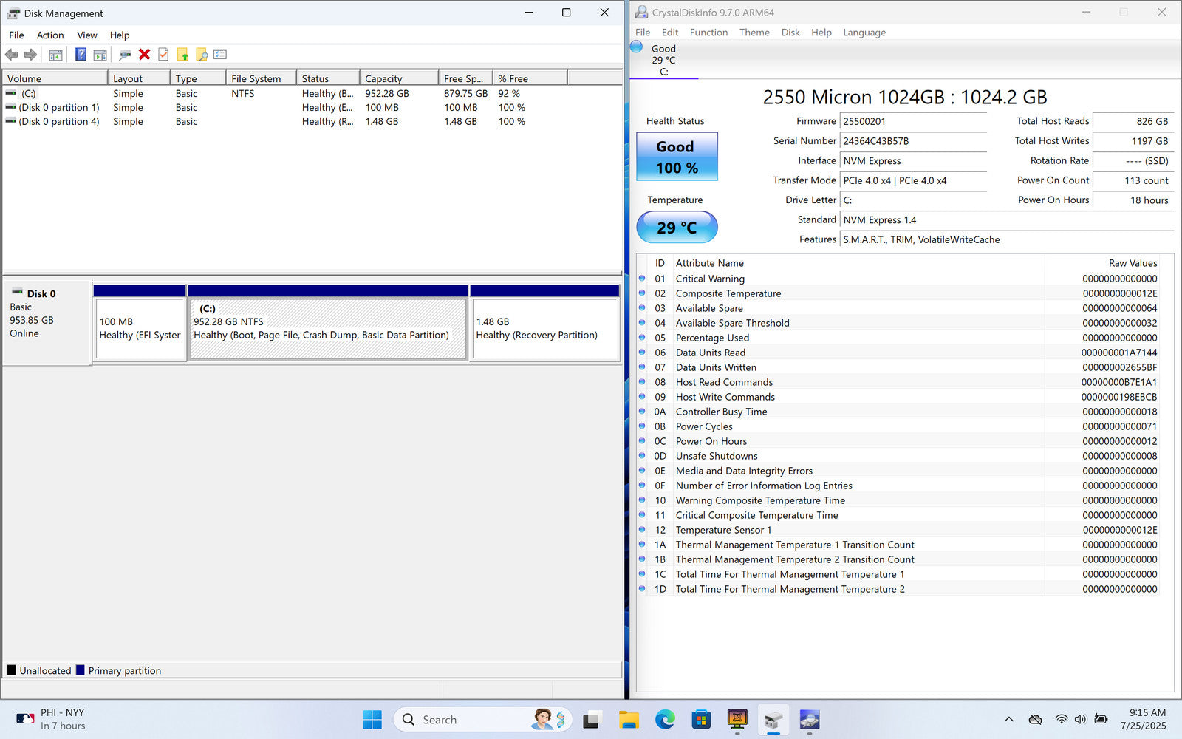Select the Data Units Written attribute row
This screenshot has height=739, width=1182.
pyautogui.click(x=898, y=367)
